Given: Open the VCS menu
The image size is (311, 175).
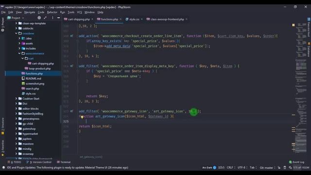Looking at the screenshot, I should tap(79, 12).
